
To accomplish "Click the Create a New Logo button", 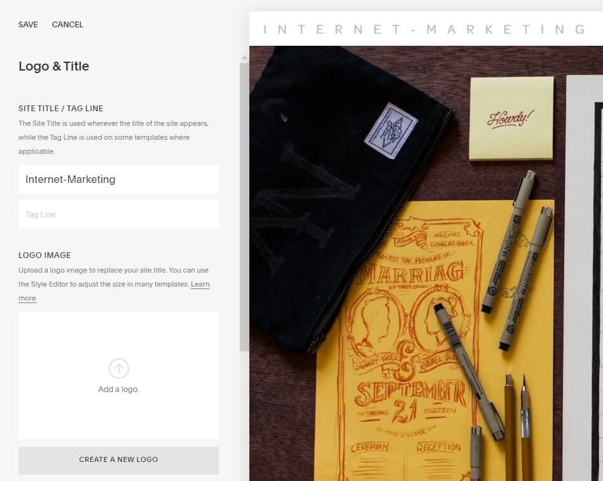I will tap(118, 460).
